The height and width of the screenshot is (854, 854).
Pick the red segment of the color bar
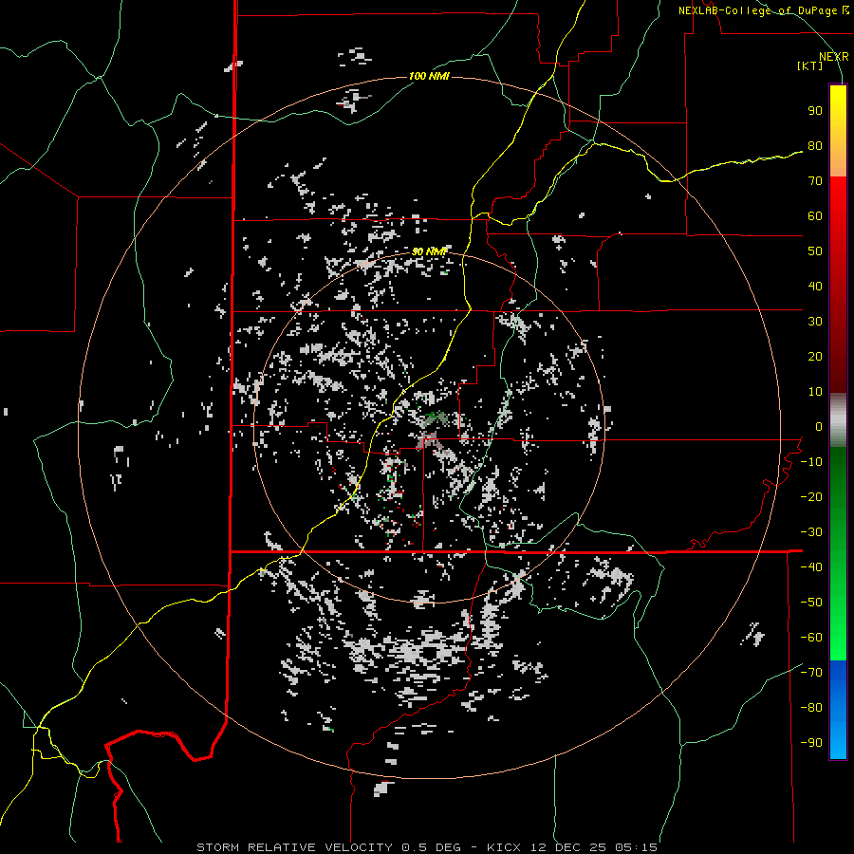click(838, 285)
